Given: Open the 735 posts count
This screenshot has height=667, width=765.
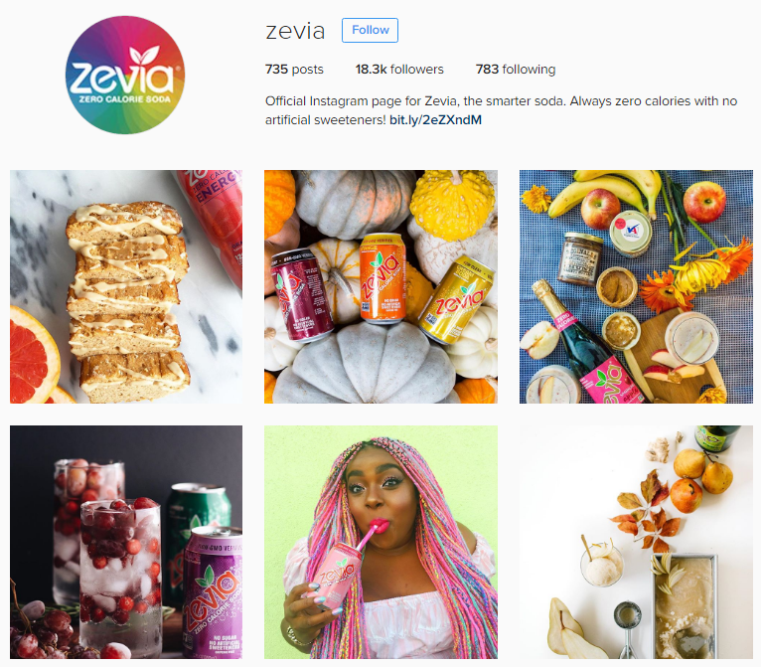Looking at the screenshot, I should 294,70.
